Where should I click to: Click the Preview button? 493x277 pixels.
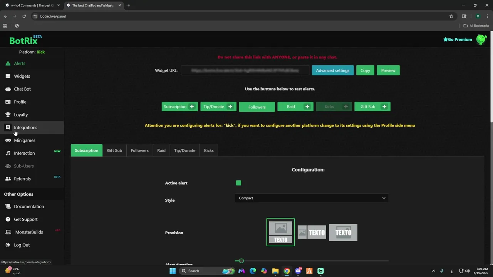pyautogui.click(x=388, y=70)
